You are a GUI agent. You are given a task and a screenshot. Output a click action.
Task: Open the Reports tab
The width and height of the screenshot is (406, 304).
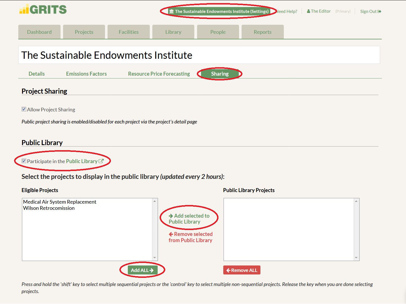point(263,32)
